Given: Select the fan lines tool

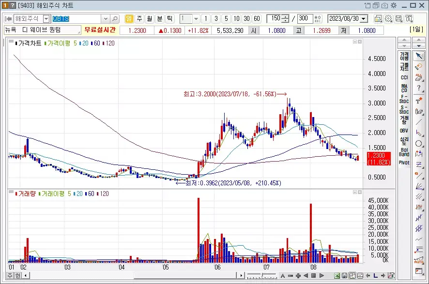Looking at the screenshot, I should point(419,186).
